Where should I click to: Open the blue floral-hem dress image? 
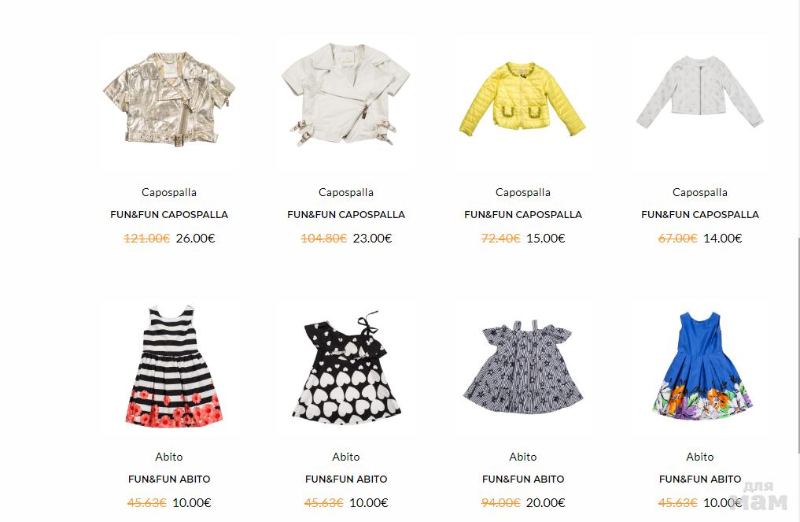coord(700,365)
